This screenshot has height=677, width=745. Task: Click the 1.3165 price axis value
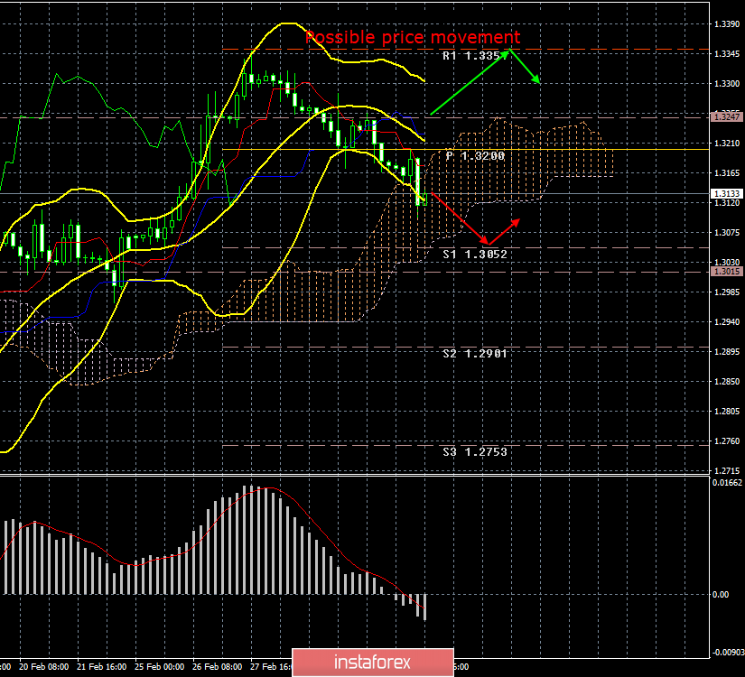pos(727,173)
